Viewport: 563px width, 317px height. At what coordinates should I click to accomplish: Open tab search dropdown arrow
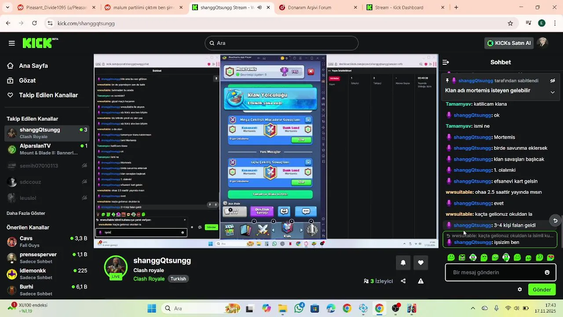(x=7, y=7)
